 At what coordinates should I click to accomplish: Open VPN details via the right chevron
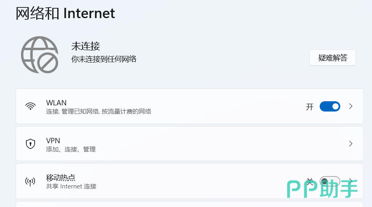pos(351,144)
